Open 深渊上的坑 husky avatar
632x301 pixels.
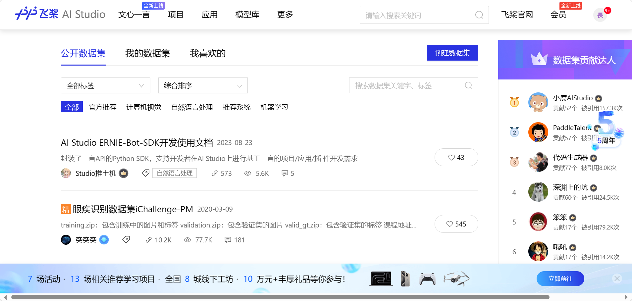[538, 192]
